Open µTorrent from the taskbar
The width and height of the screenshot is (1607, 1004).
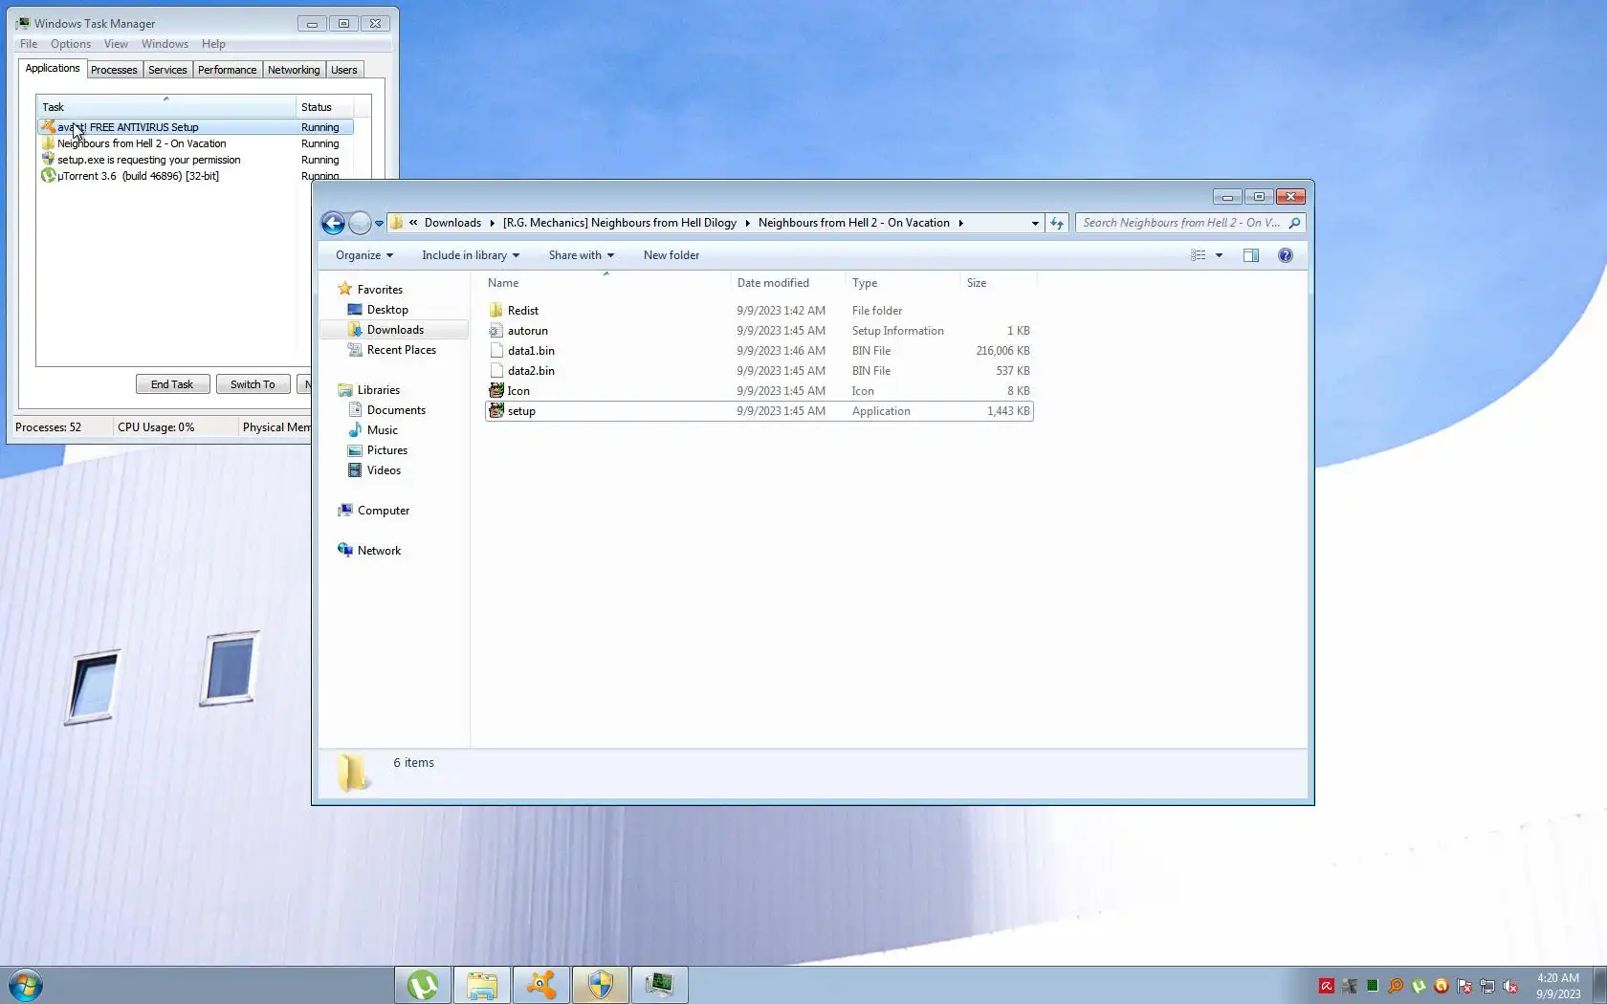(x=423, y=985)
